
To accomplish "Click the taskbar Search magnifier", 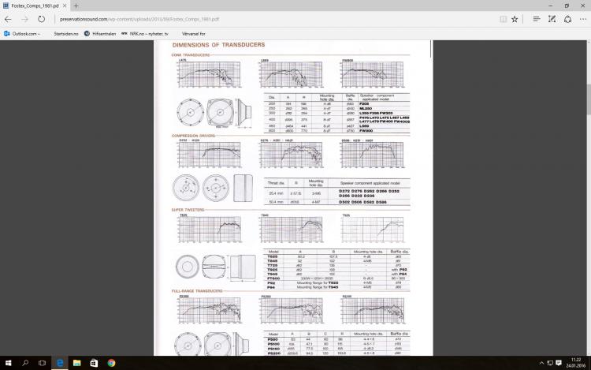I will click(x=25, y=363).
